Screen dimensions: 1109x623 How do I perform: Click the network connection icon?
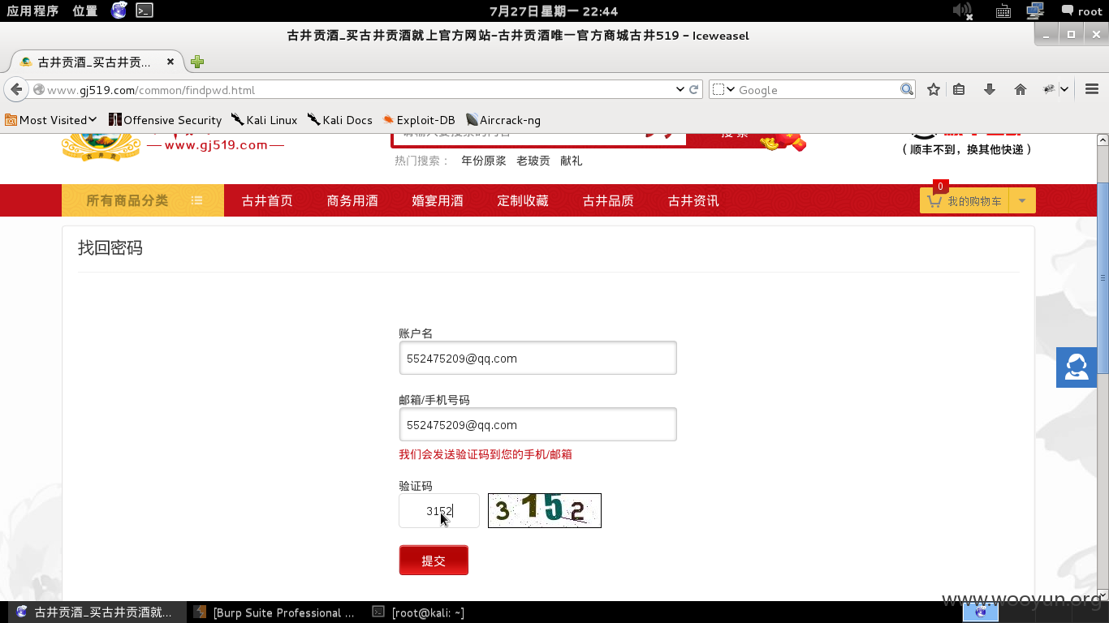pos(1035,11)
